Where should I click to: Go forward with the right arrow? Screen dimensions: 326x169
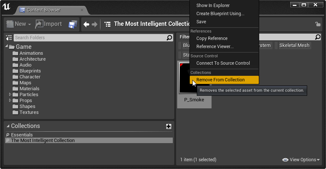click(95, 24)
